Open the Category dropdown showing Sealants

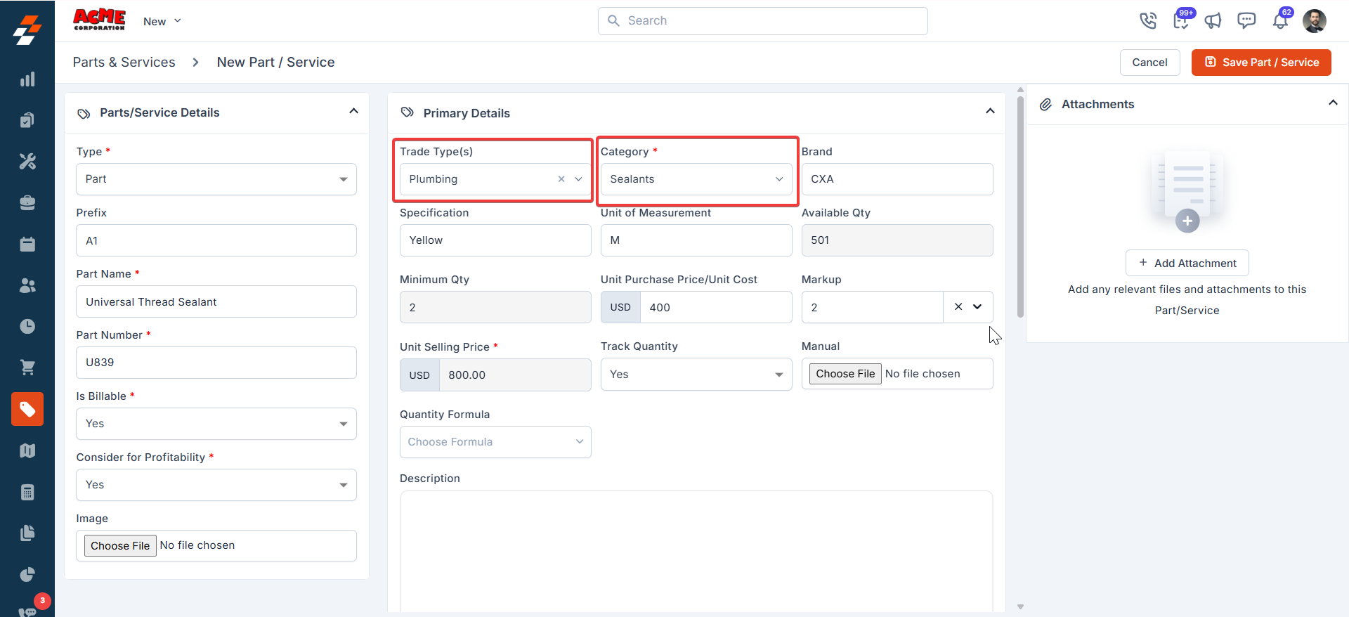696,179
